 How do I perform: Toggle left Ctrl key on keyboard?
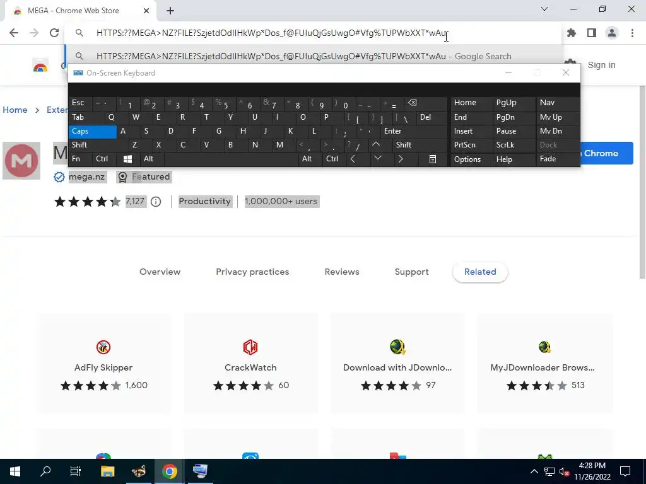(104, 159)
